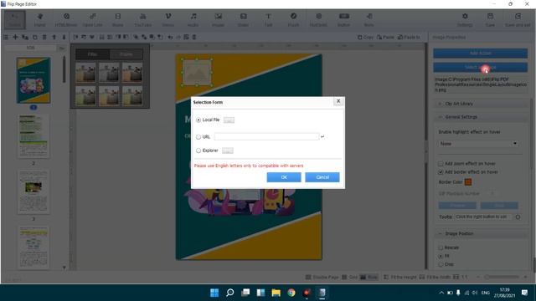Viewport: 536px width, 301px height.
Task: Click the zoom slider in status bar
Action: (x=502, y=277)
